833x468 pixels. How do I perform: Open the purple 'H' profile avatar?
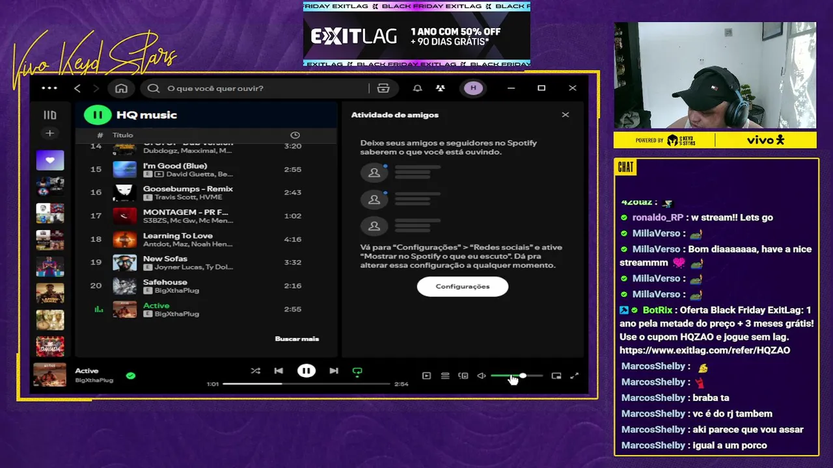[x=473, y=88]
